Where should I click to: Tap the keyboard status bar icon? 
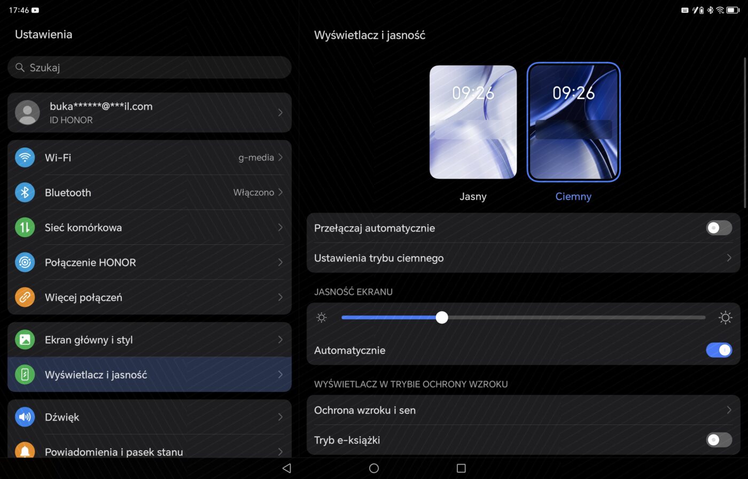[685, 10]
